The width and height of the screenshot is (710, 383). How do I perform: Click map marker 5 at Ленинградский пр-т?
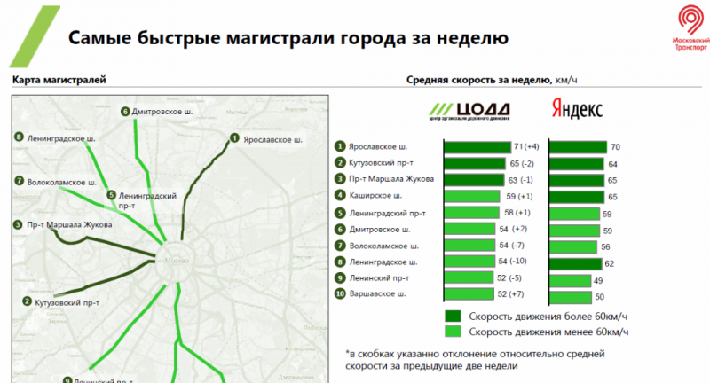click(112, 195)
